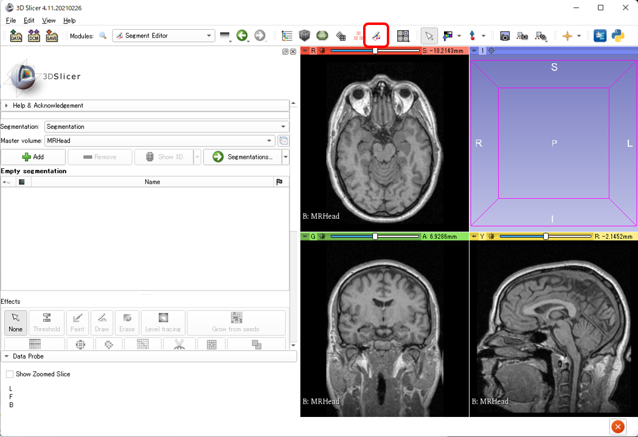Open the Python interactor

tap(618, 36)
